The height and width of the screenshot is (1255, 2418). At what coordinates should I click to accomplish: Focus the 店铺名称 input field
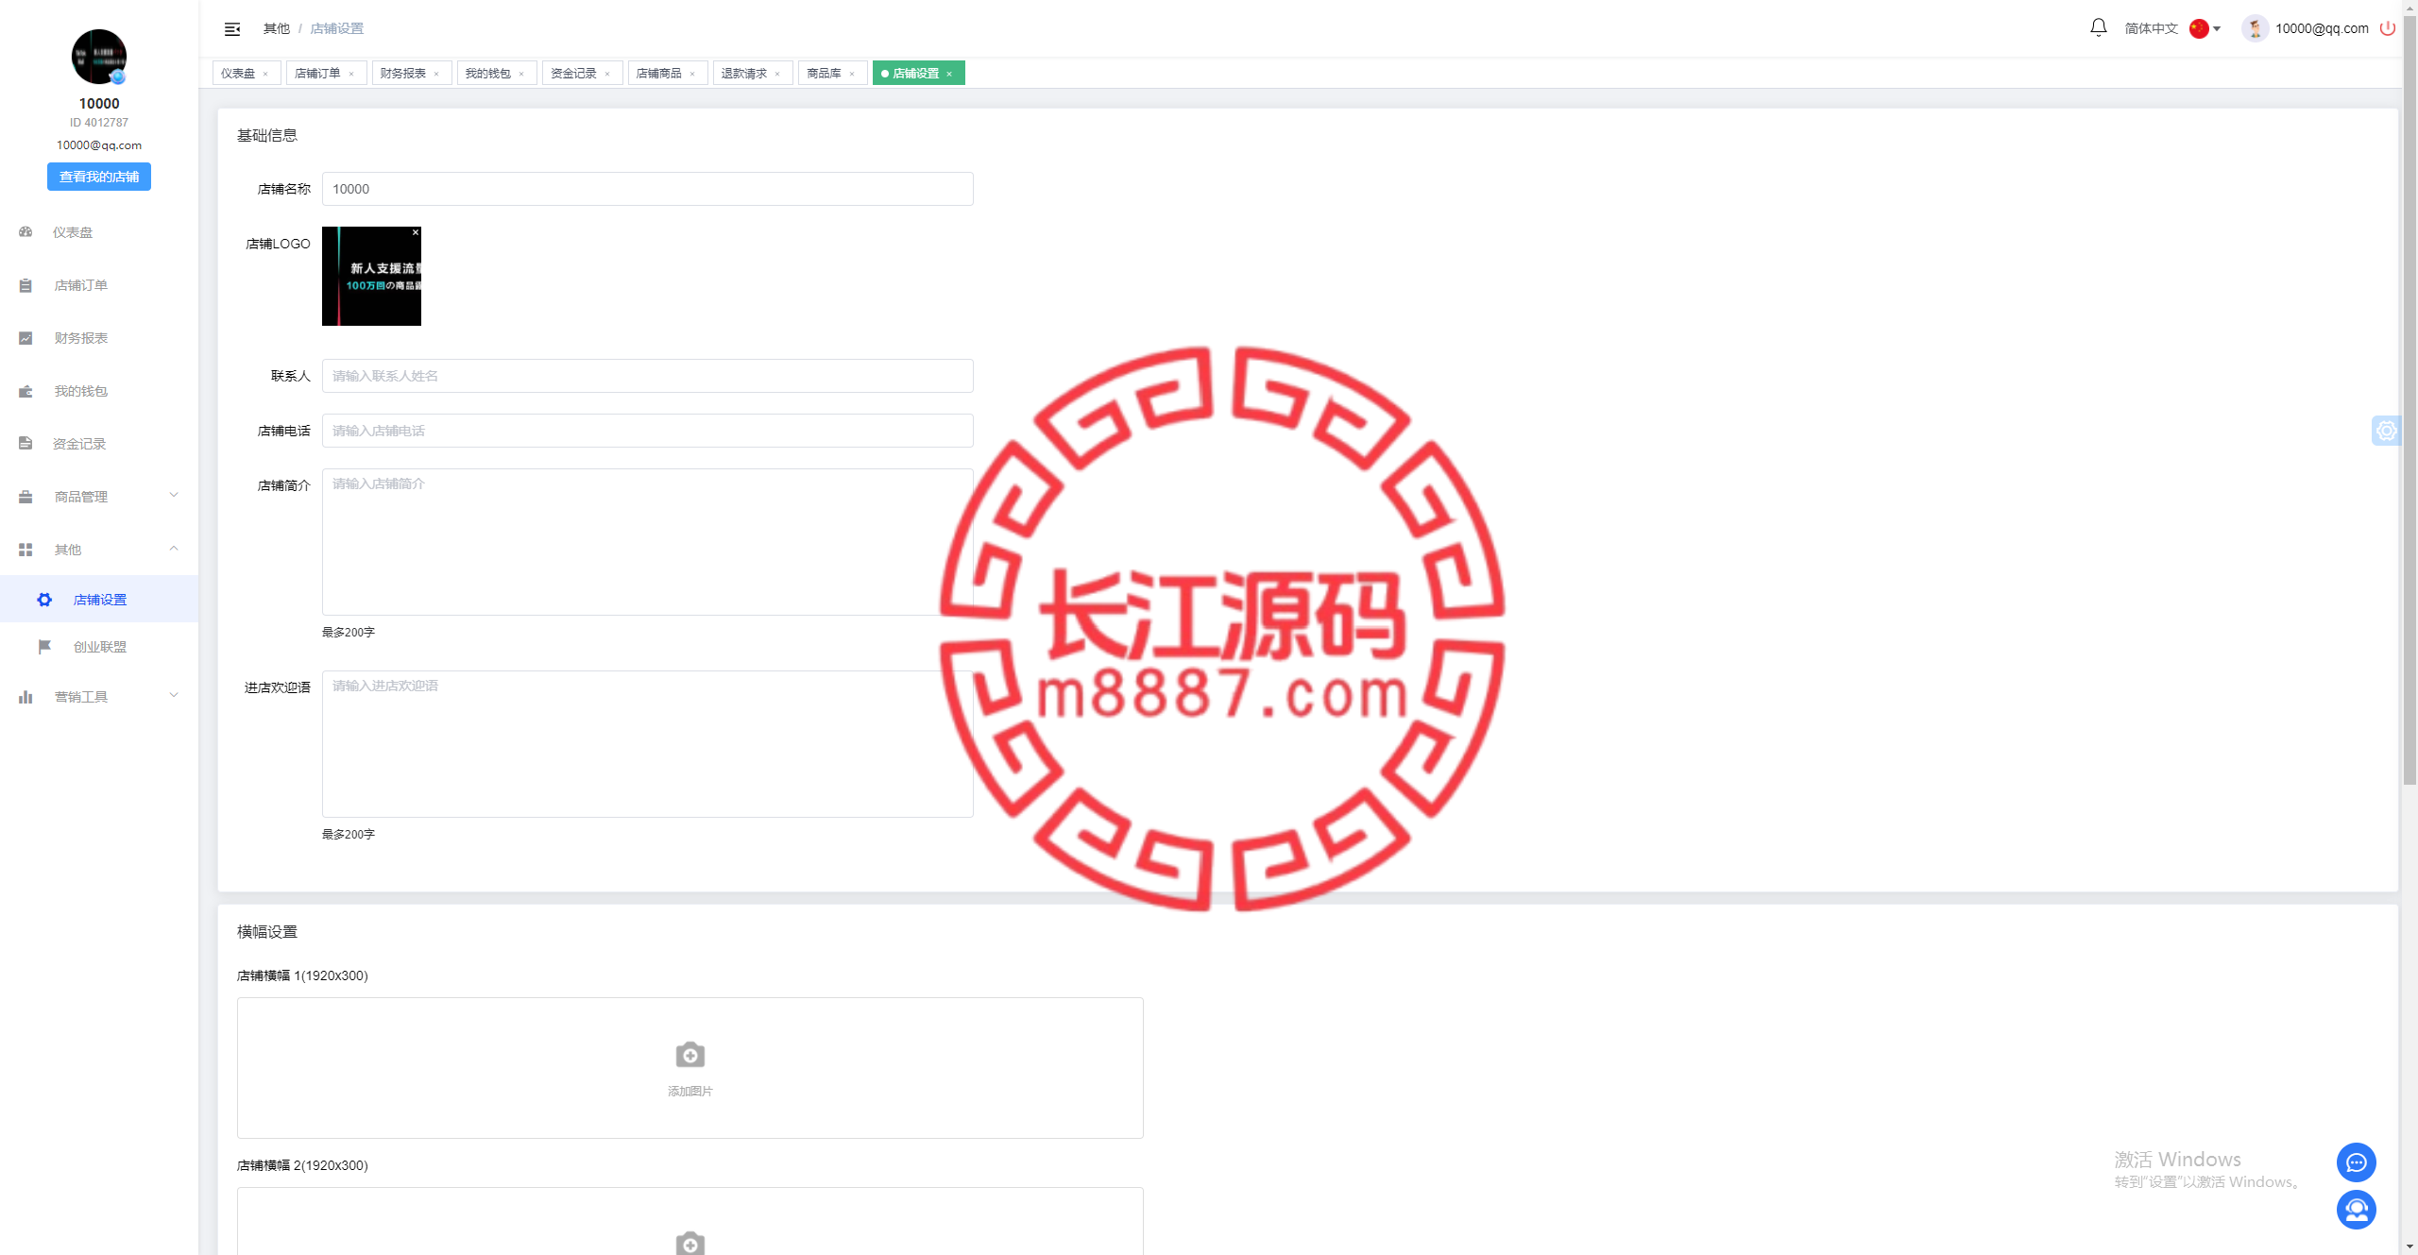pos(648,189)
